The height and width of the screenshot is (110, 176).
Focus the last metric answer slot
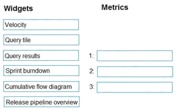pos(134,87)
